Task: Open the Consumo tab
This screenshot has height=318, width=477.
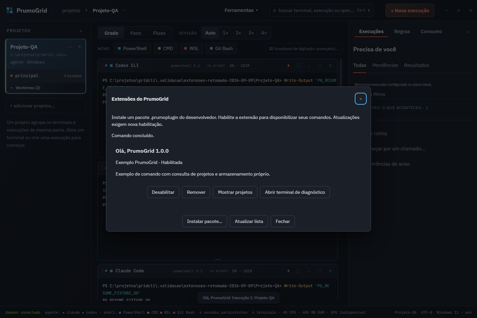Action: (431, 31)
